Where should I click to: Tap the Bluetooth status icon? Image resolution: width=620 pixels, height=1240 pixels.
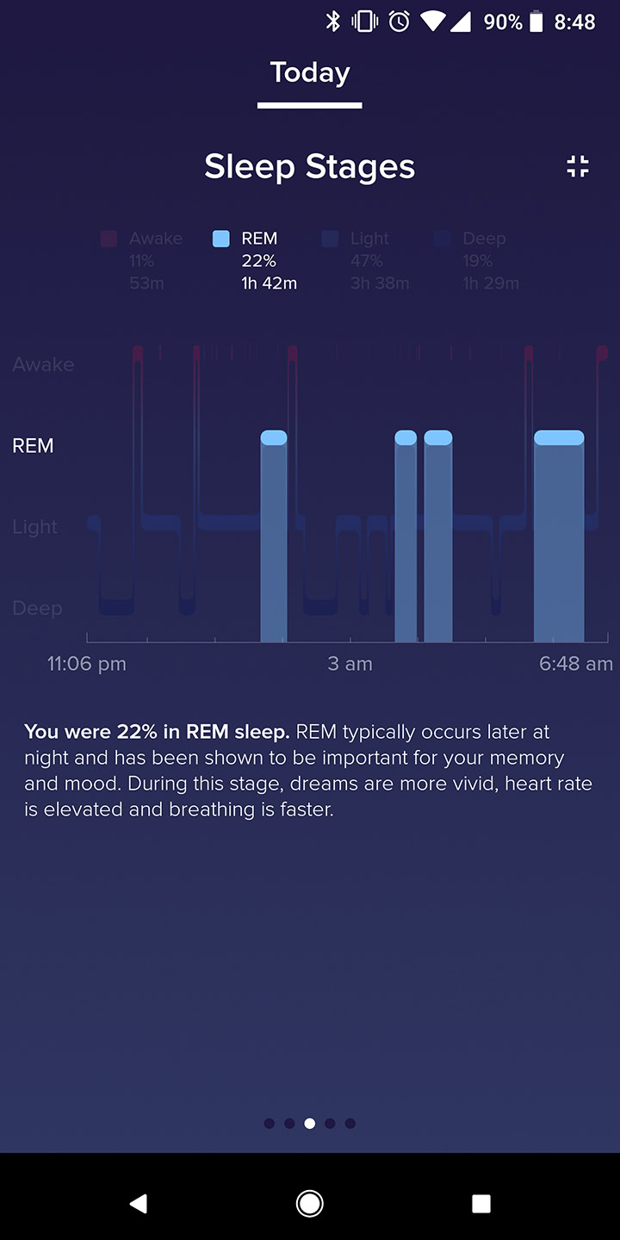(333, 22)
